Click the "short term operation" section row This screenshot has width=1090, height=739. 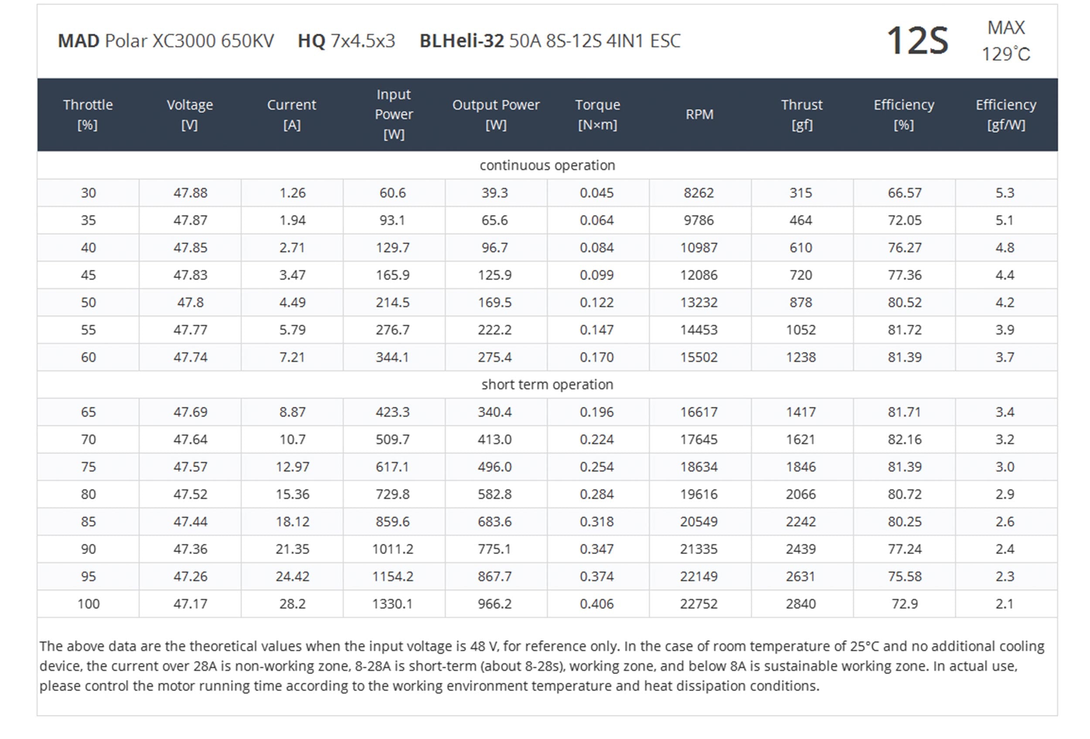547,385
